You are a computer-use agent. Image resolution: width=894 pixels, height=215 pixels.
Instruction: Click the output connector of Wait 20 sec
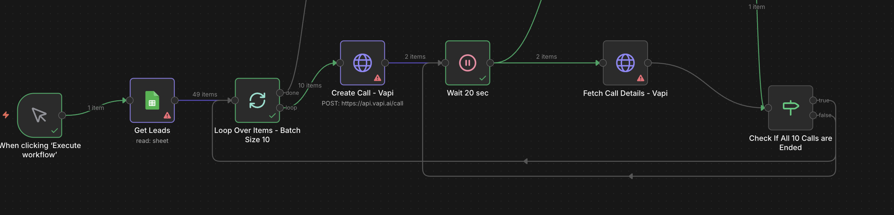pos(490,63)
